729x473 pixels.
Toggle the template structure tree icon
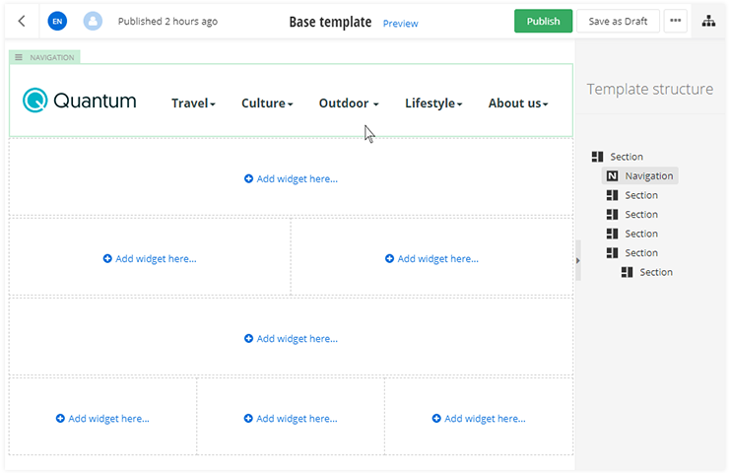tap(708, 21)
